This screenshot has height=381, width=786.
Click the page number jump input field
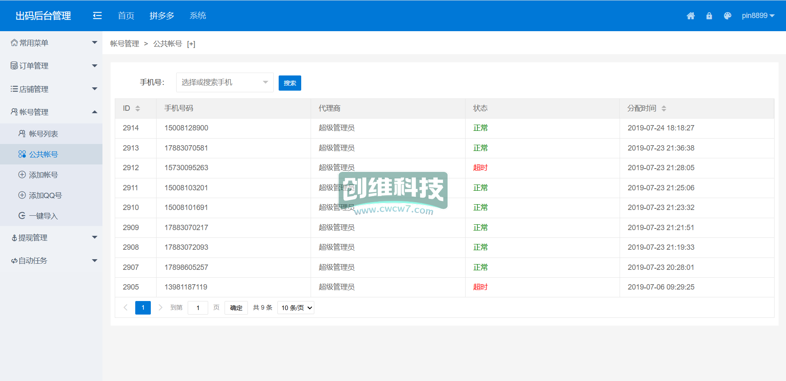(198, 308)
